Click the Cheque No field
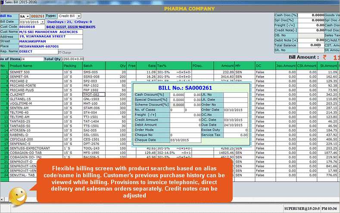The image size is (340, 213). pyautogui.click(x=186, y=135)
